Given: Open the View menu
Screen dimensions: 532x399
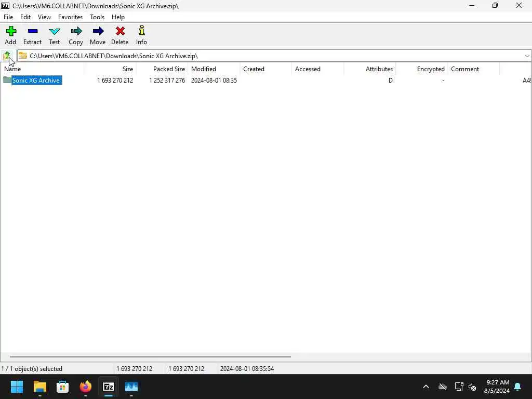Looking at the screenshot, I should click(x=44, y=17).
